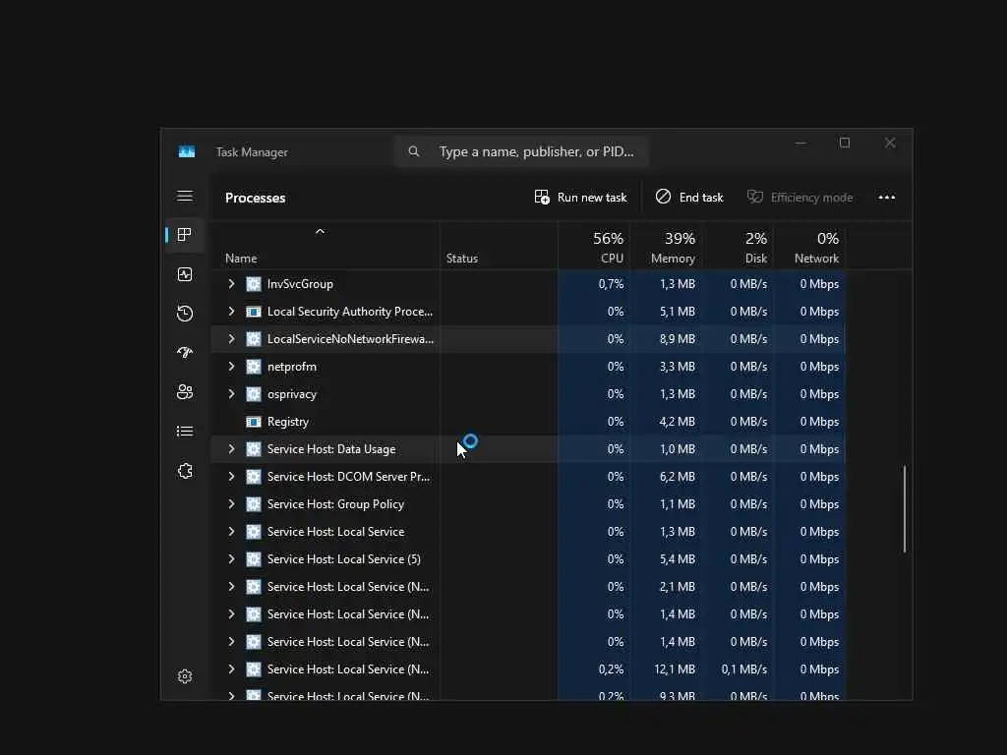Image resolution: width=1007 pixels, height=755 pixels.
Task: Expand the plain Service Host: Local Service row
Action: 231,532
